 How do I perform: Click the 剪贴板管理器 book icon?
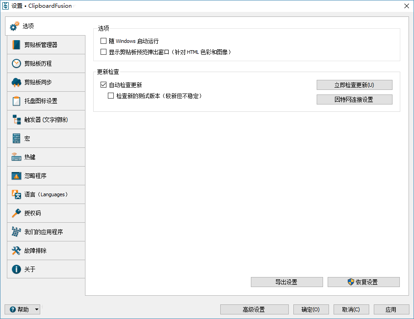[x=16, y=45]
